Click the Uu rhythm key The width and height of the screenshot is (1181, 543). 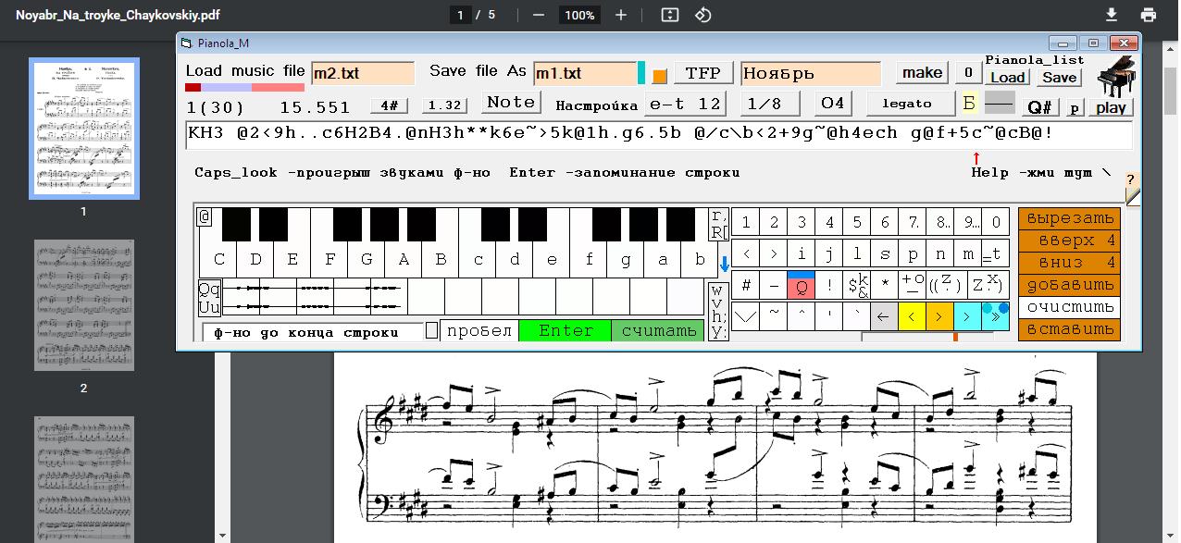209,306
